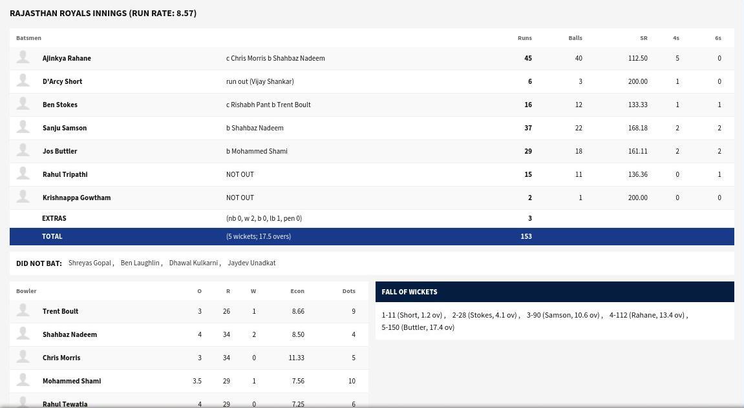Click Chris Morris' economy 11.33
This screenshot has width=744, height=408.
pos(297,358)
